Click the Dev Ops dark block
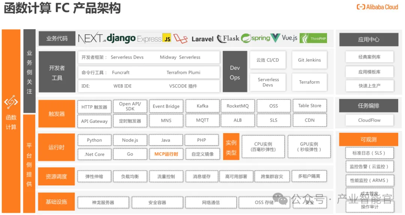This screenshot has width=405, height=215. [235, 72]
